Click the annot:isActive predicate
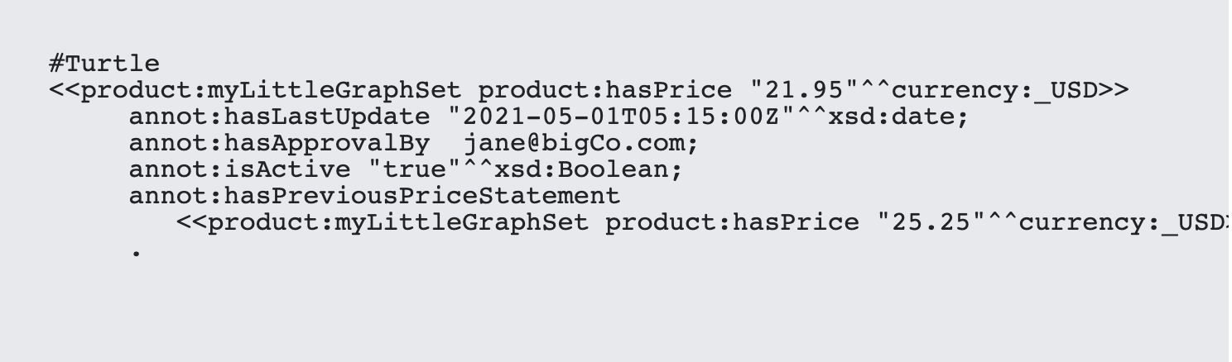Viewport: 1232px width, 362px height. [x=240, y=169]
